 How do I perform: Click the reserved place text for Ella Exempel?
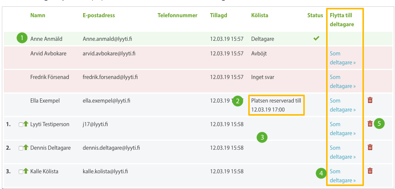[x=276, y=105]
